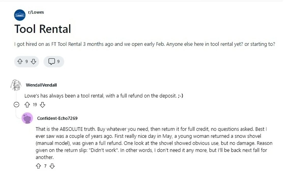Screen dimensions: 290x177
Task: Select WendallVendall's comment score of 19
Action: 35,105
